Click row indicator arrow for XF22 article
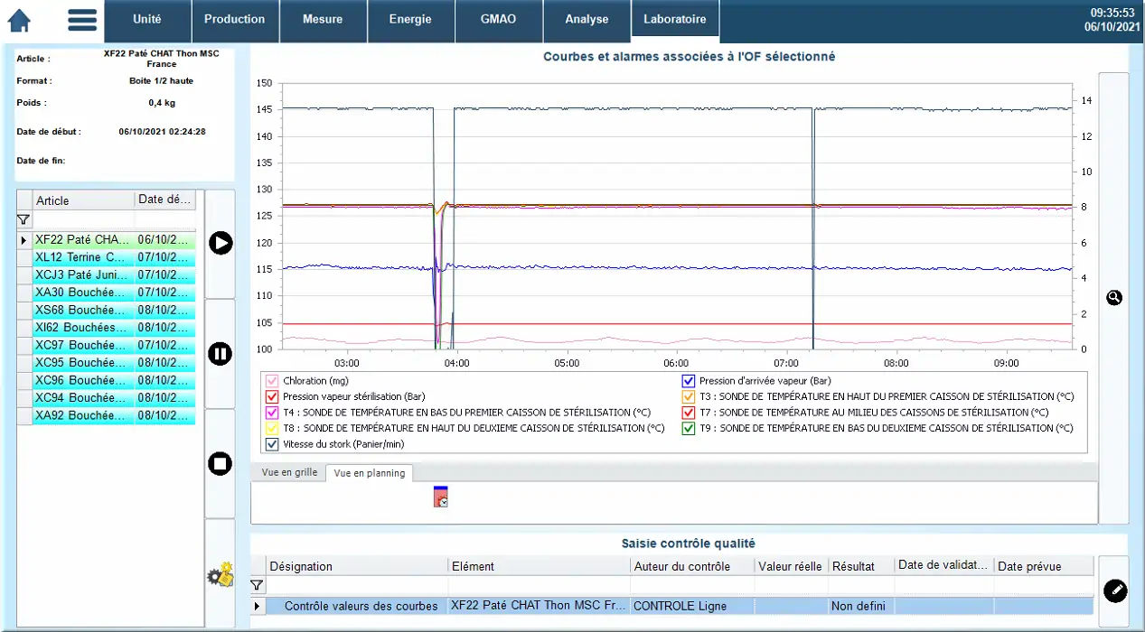This screenshot has height=632, width=1145. 24,240
